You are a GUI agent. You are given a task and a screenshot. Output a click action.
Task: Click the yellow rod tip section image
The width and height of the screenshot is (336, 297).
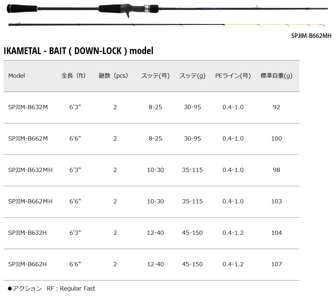[x=274, y=25]
